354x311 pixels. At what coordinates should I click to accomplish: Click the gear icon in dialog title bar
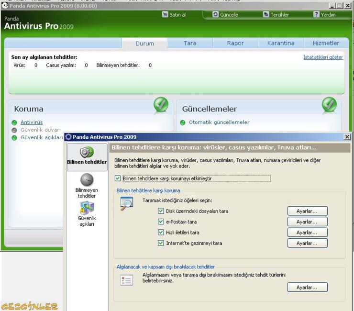click(68, 137)
